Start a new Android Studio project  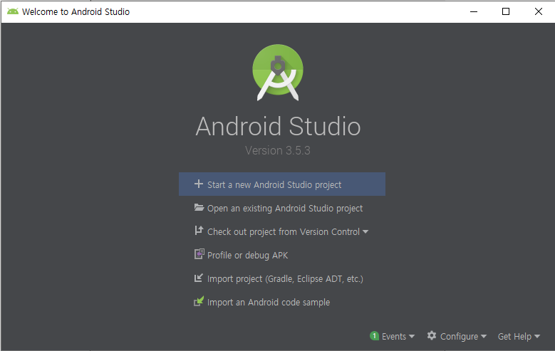282,184
